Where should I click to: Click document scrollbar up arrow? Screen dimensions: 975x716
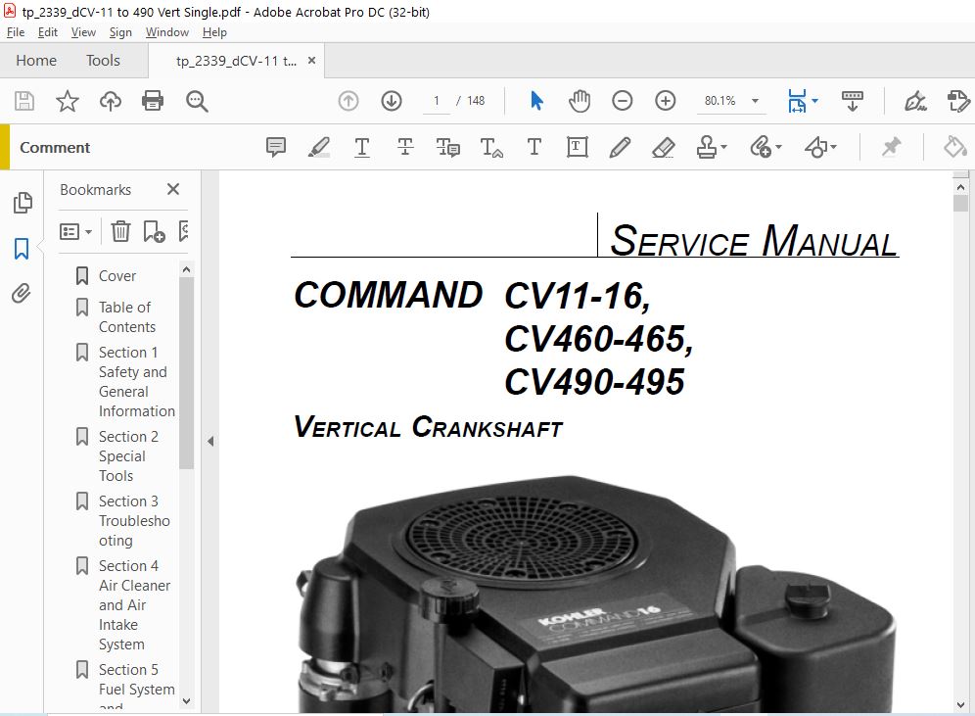960,187
